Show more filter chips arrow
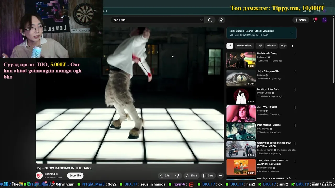 pos(292,46)
